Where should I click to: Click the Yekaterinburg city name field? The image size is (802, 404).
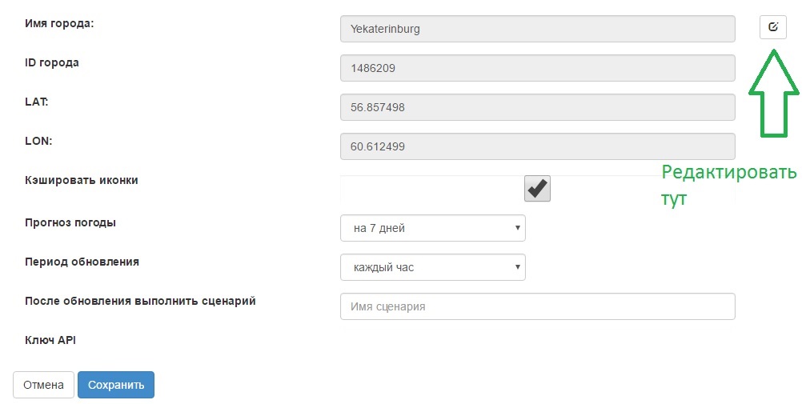pos(537,29)
